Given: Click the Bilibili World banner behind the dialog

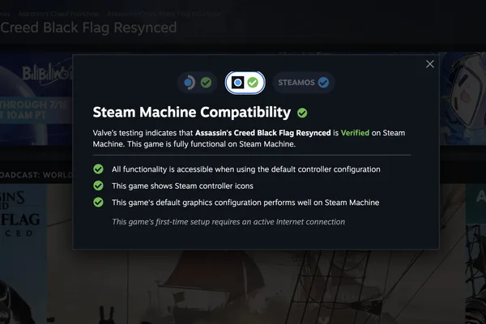Looking at the screenshot, I should point(36,99).
